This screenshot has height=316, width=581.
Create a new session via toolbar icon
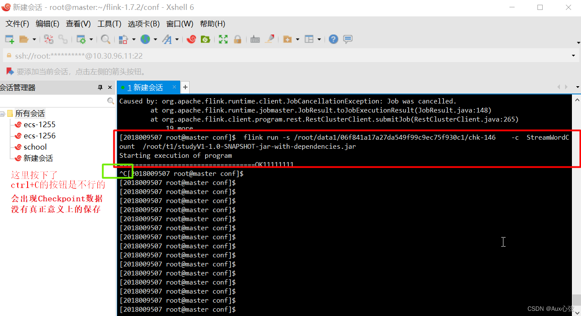9,39
